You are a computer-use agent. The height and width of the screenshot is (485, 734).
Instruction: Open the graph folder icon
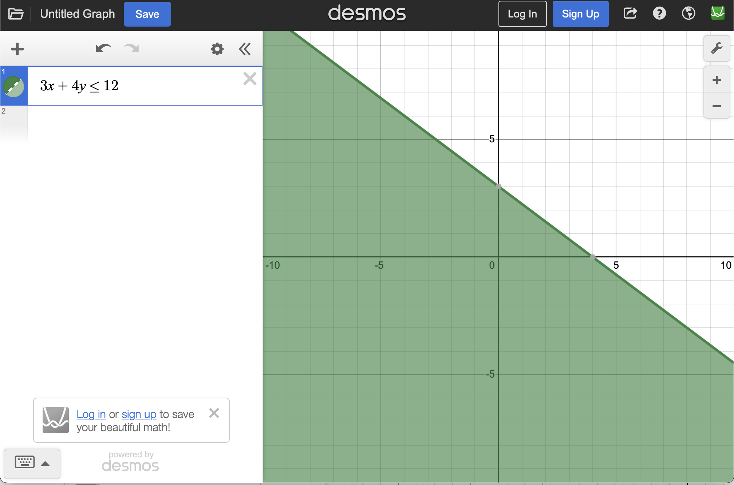click(x=16, y=14)
